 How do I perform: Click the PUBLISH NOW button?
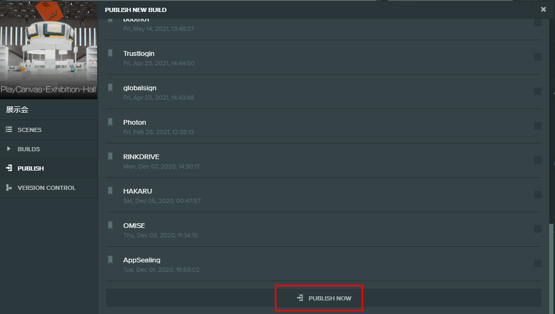[323, 298]
